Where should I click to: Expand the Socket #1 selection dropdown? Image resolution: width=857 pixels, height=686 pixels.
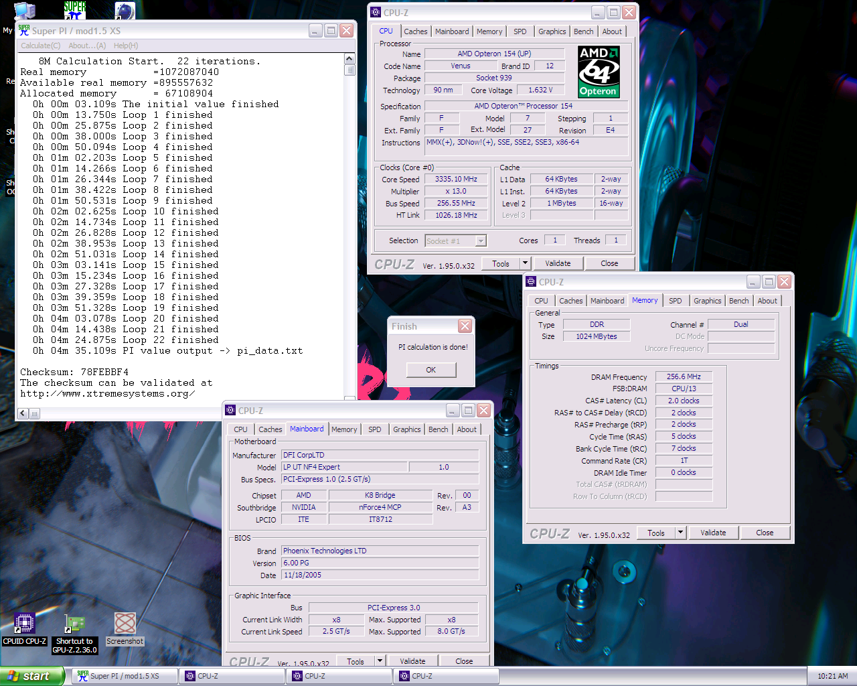coord(480,241)
